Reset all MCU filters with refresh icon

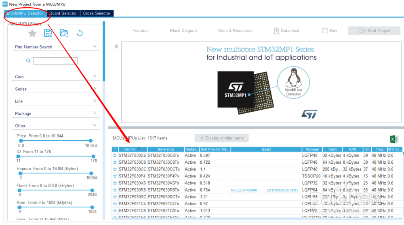pos(80,33)
